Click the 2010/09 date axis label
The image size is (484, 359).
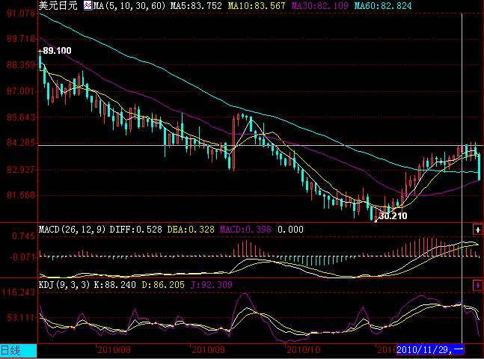click(x=208, y=350)
